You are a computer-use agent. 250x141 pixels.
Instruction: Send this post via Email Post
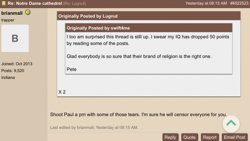pos(234,137)
